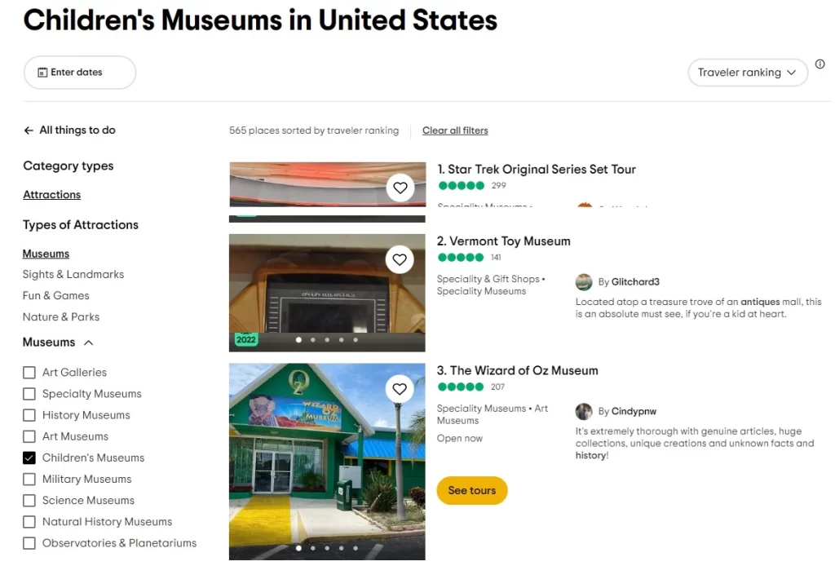This screenshot has height=588, width=835.
Task: Favorite Vermont Toy Museum with heart icon
Action: [x=400, y=259]
